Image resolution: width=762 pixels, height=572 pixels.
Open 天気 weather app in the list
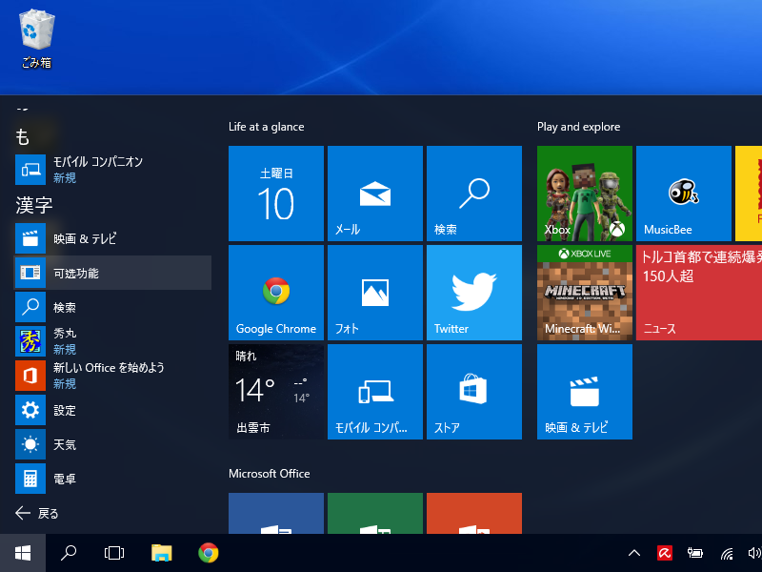tap(112, 444)
